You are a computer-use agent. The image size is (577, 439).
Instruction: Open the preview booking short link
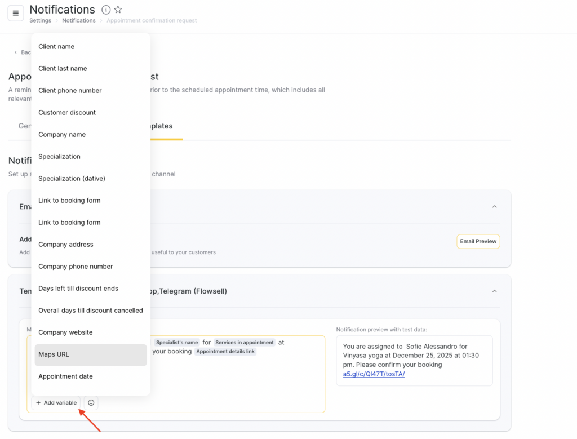click(374, 374)
